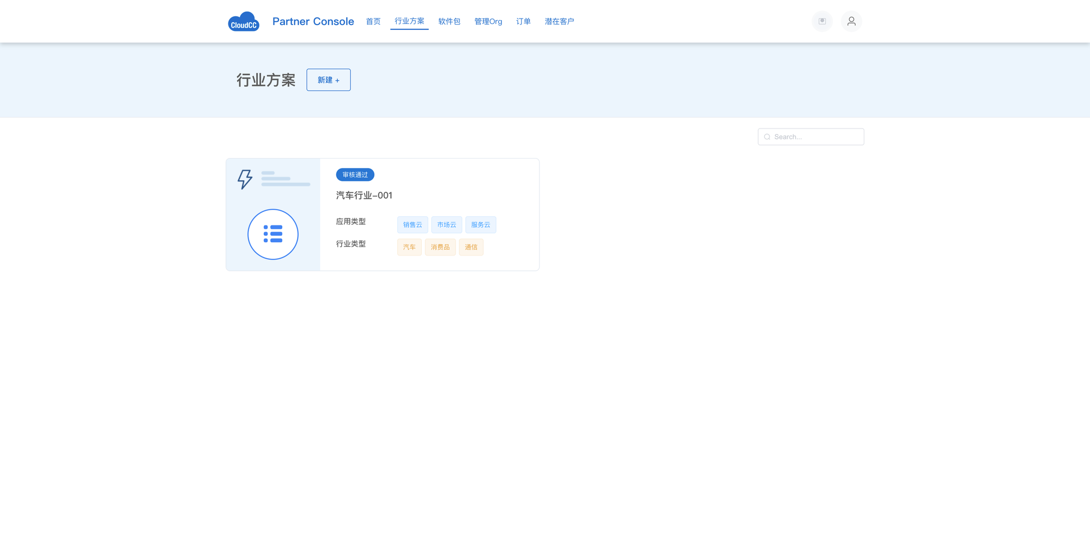Click the lightning bolt icon on card
Viewport: 1090px width, 548px height.
pyautogui.click(x=245, y=179)
